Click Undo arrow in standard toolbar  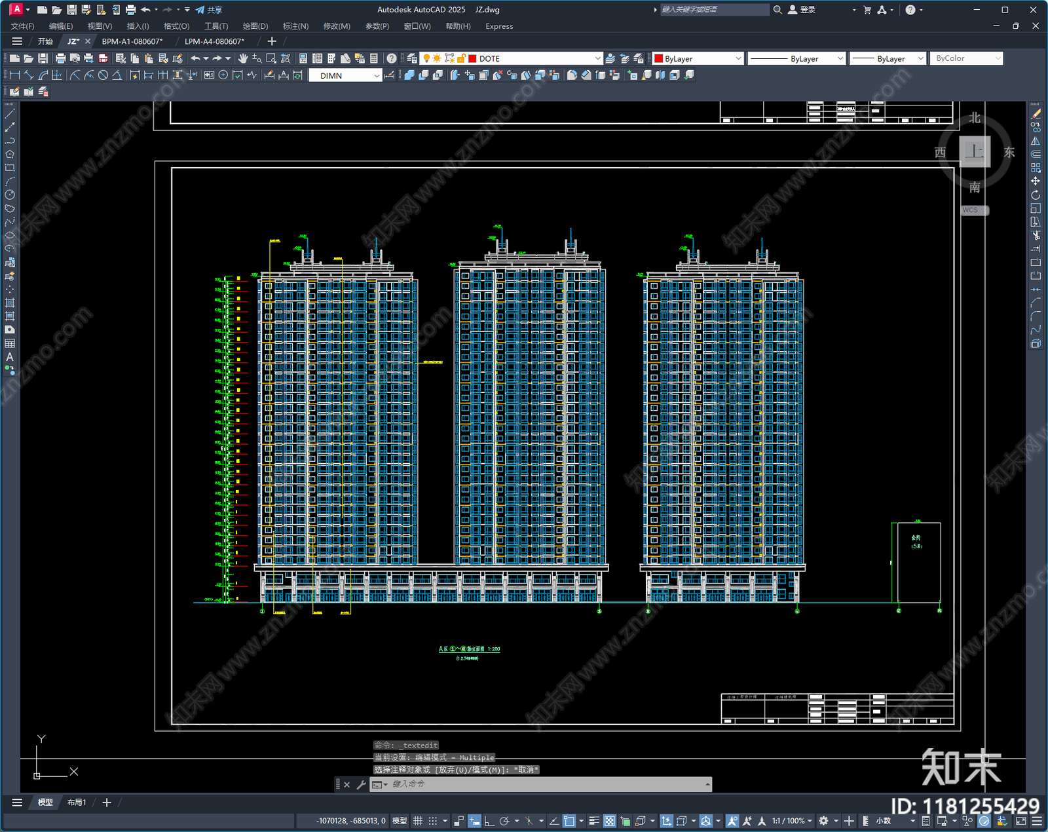tap(195, 58)
